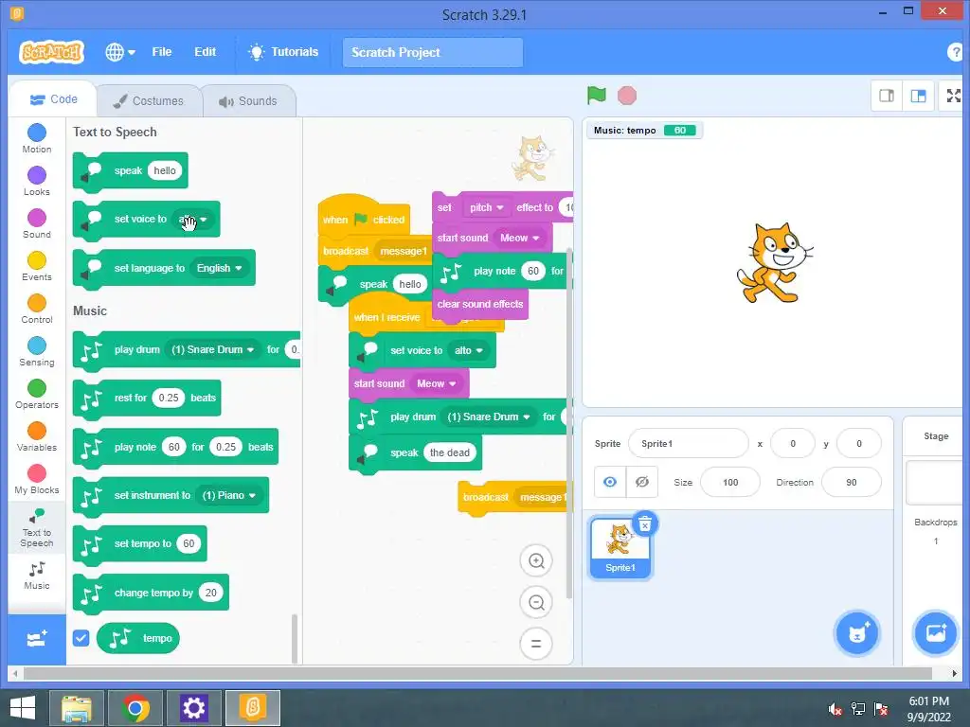Image resolution: width=970 pixels, height=727 pixels.
Task: Open Meow dropdown below pitch block
Action: click(520, 238)
